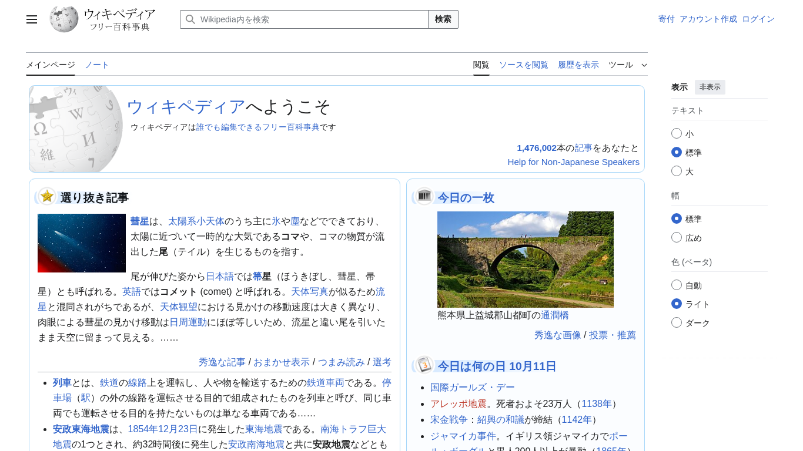Switch to the ノート tab

[x=97, y=65]
